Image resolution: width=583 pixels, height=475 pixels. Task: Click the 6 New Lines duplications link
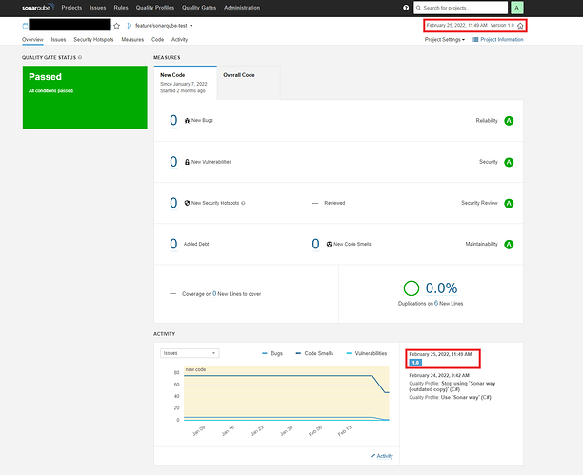[436, 303]
